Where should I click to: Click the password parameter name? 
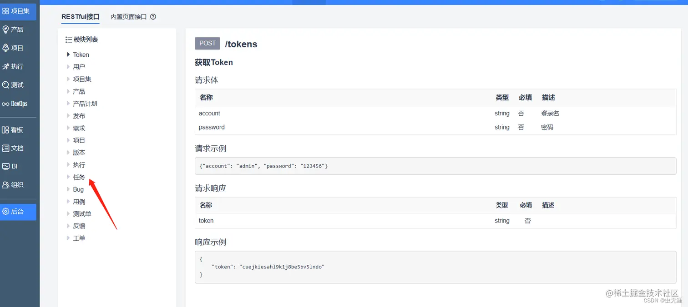212,127
